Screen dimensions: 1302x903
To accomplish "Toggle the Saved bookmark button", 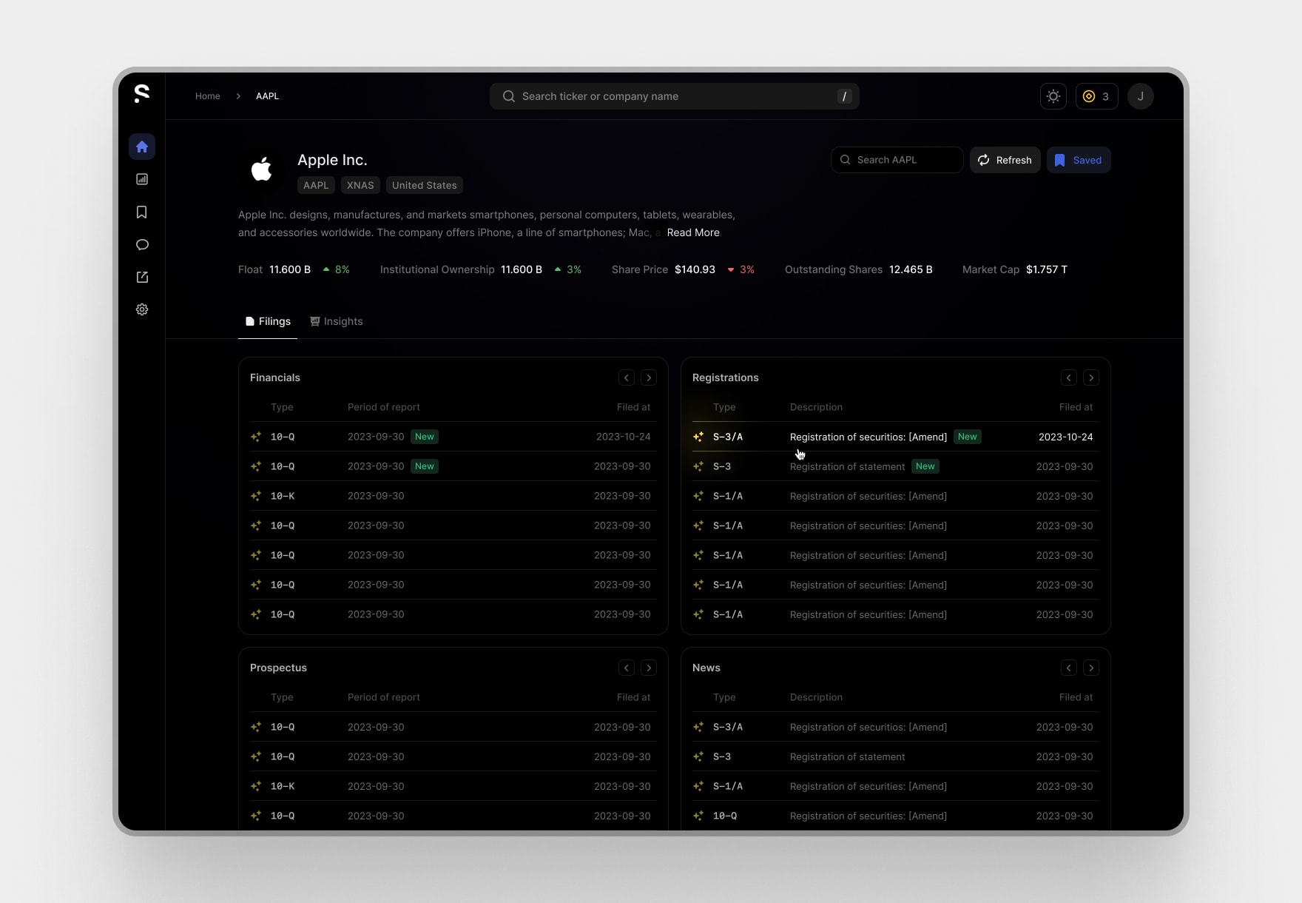I will (1079, 160).
